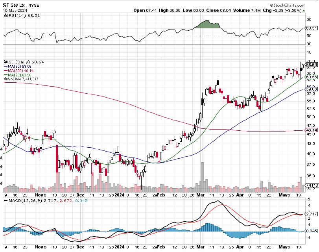The image size is (319, 252).
Task: Click the 2024 year marker on time axis
Action: (119, 195)
